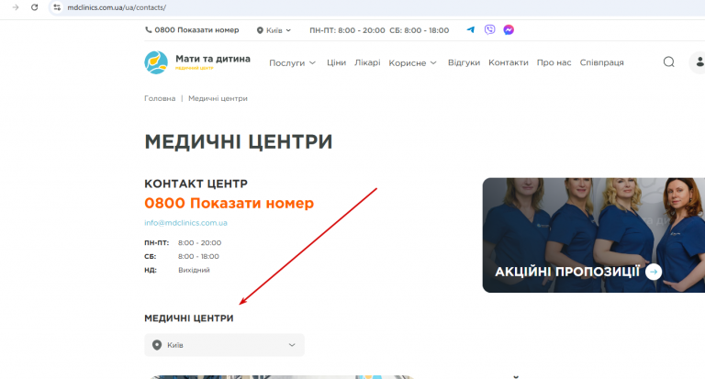This screenshot has height=379, width=705.
Task: Open the Telegram messenger icon
Action: coord(470,29)
